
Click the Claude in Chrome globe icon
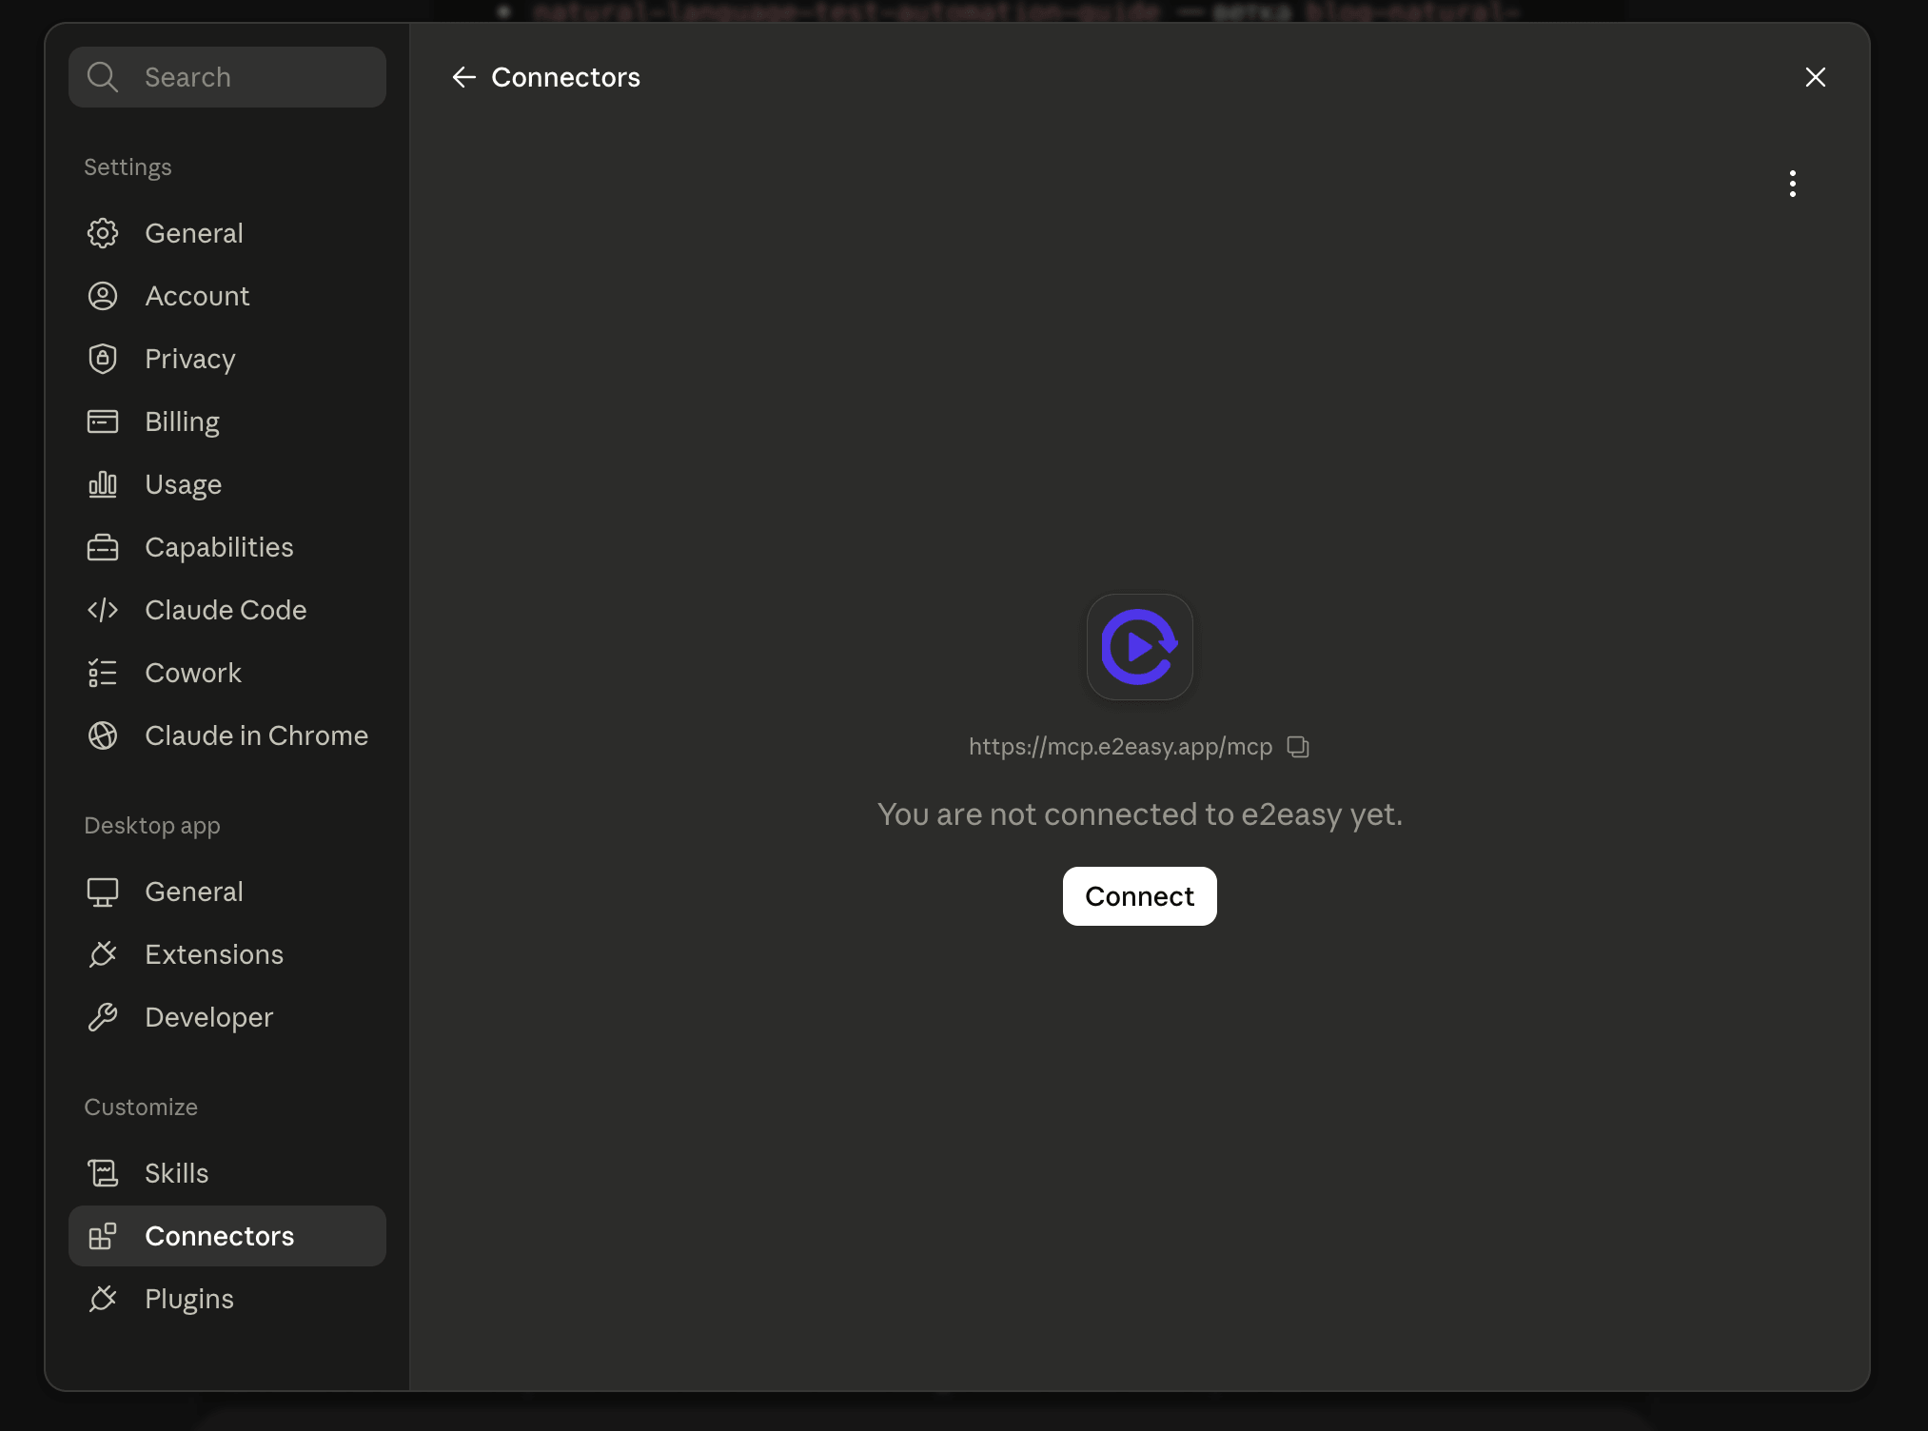103,735
